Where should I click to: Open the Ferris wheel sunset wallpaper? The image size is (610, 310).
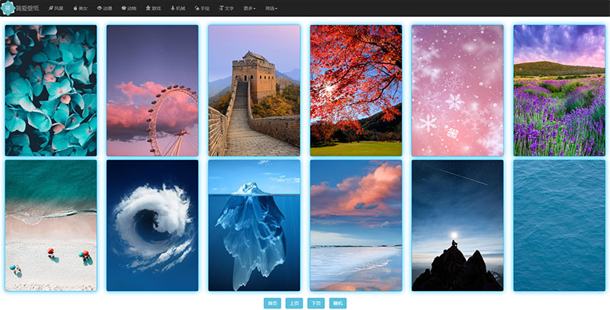(152, 91)
